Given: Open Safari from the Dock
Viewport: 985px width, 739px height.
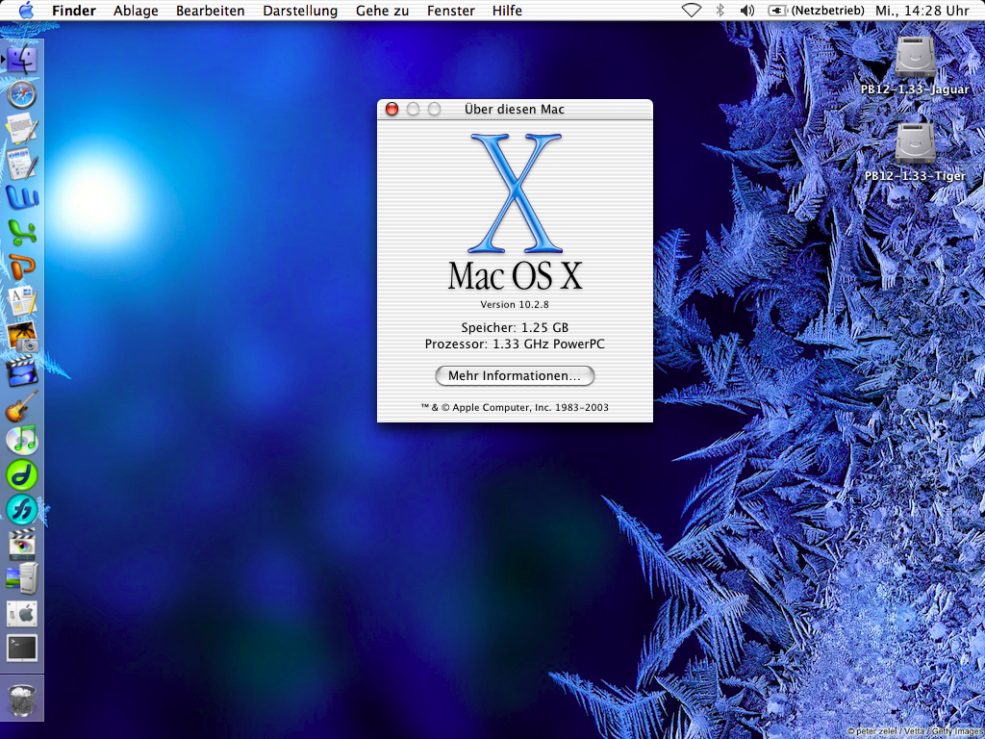Looking at the screenshot, I should click(x=22, y=94).
